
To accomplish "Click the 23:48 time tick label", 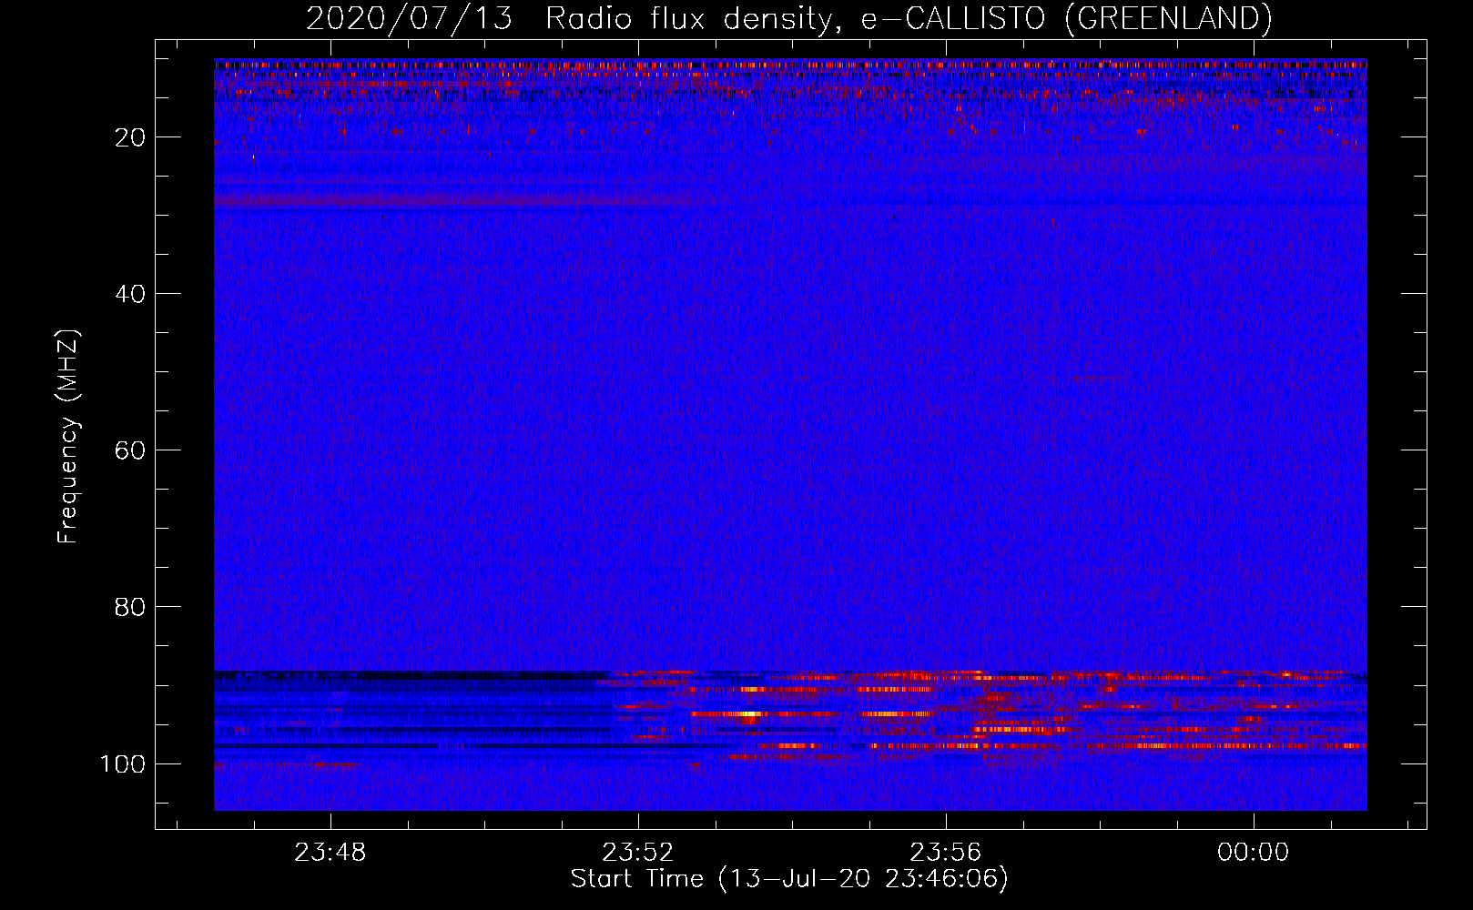I will (330, 852).
